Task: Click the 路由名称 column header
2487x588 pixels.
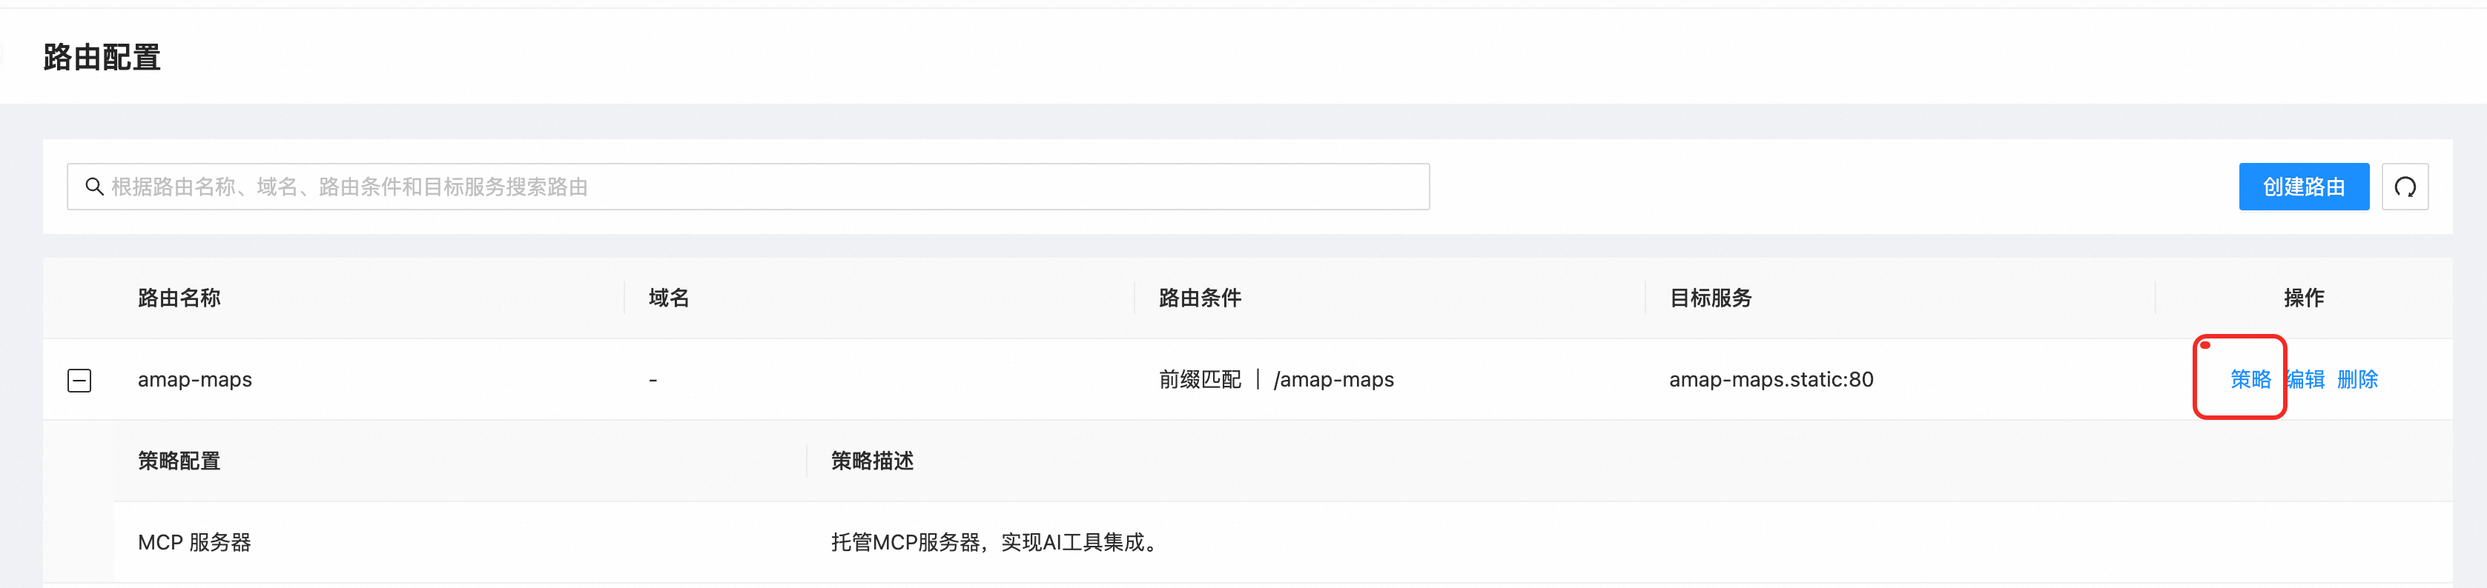Action: tap(179, 298)
